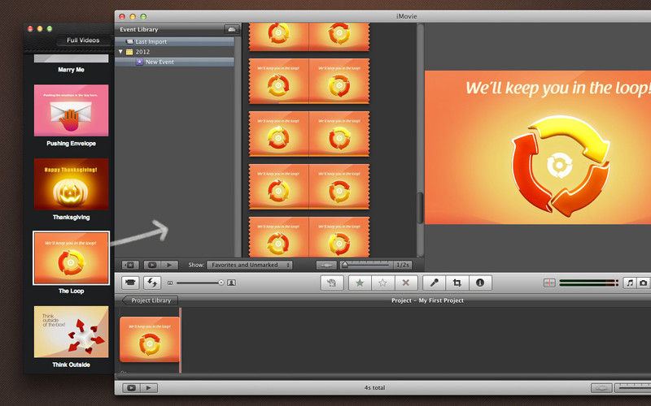The width and height of the screenshot is (651, 406).
Task: Select second row left event clip filmstrip
Action: (x=278, y=80)
